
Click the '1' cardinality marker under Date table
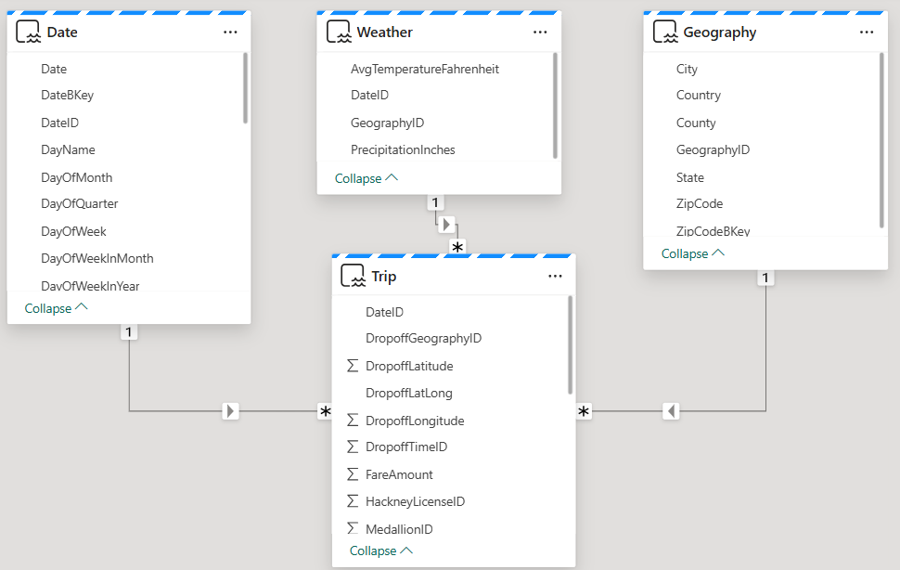pyautogui.click(x=129, y=331)
